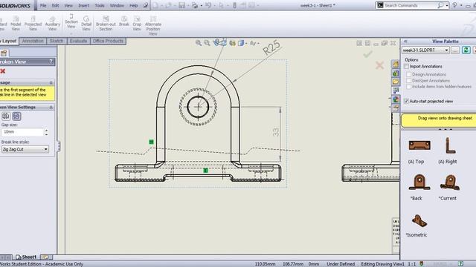Open File Explorer folder tab in task pane

click(396, 82)
